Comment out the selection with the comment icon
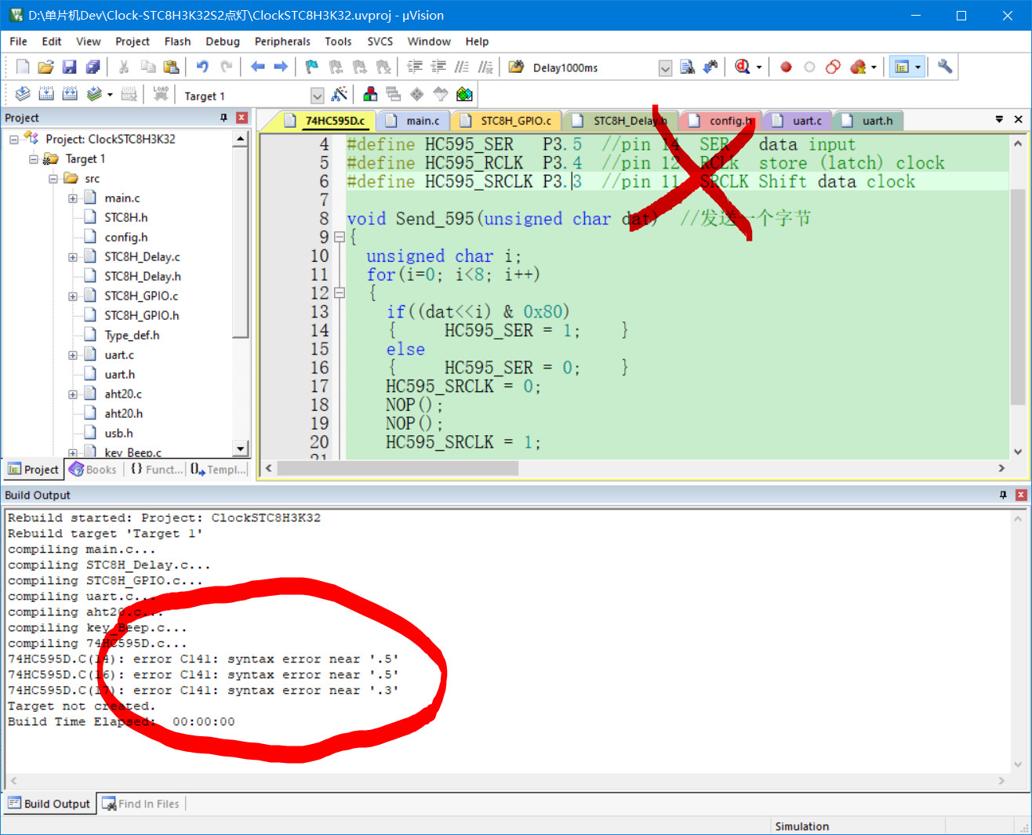The width and height of the screenshot is (1032, 835). pyautogui.click(x=462, y=67)
